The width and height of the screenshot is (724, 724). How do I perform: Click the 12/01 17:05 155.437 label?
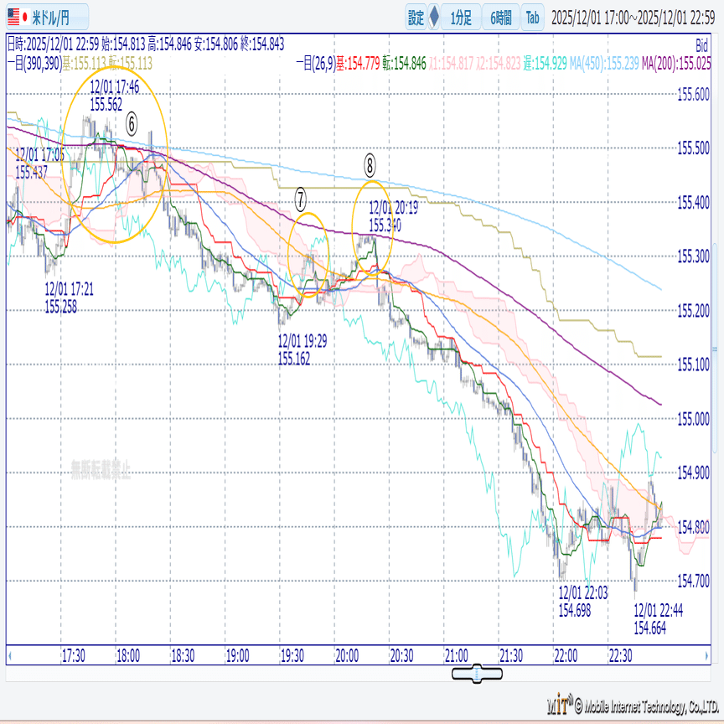(x=39, y=163)
